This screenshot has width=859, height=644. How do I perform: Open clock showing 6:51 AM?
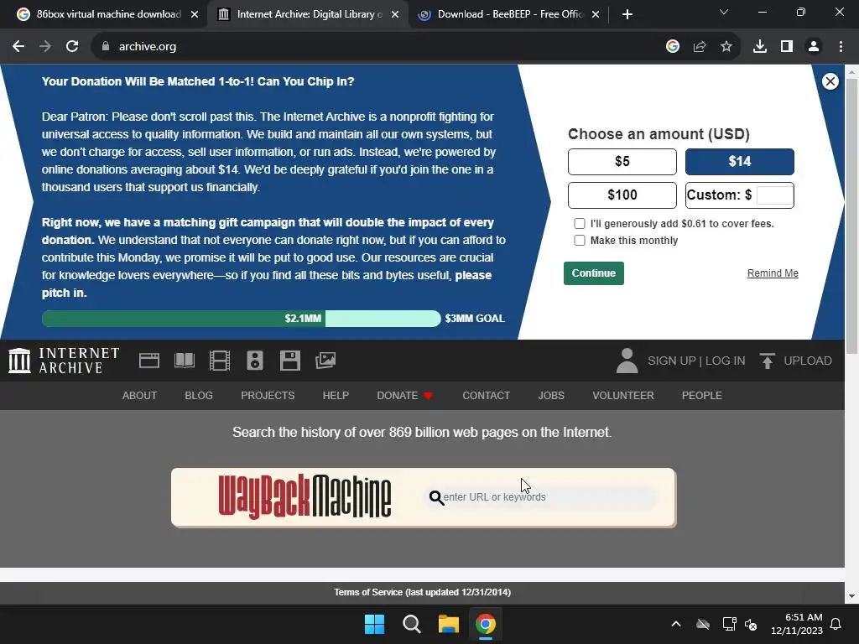pyautogui.click(x=797, y=624)
